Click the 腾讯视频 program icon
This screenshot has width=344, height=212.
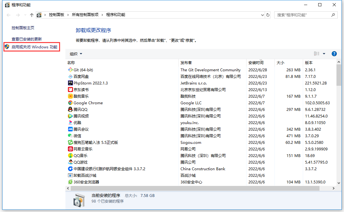pos(70,116)
